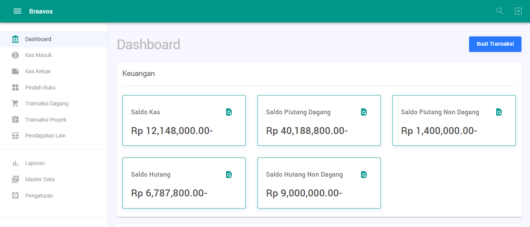Open the Laporan section
530x227 pixels.
35,163
